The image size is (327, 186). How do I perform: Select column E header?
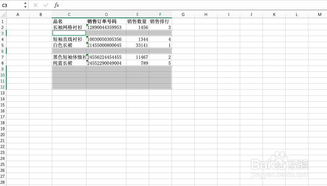(138, 15)
